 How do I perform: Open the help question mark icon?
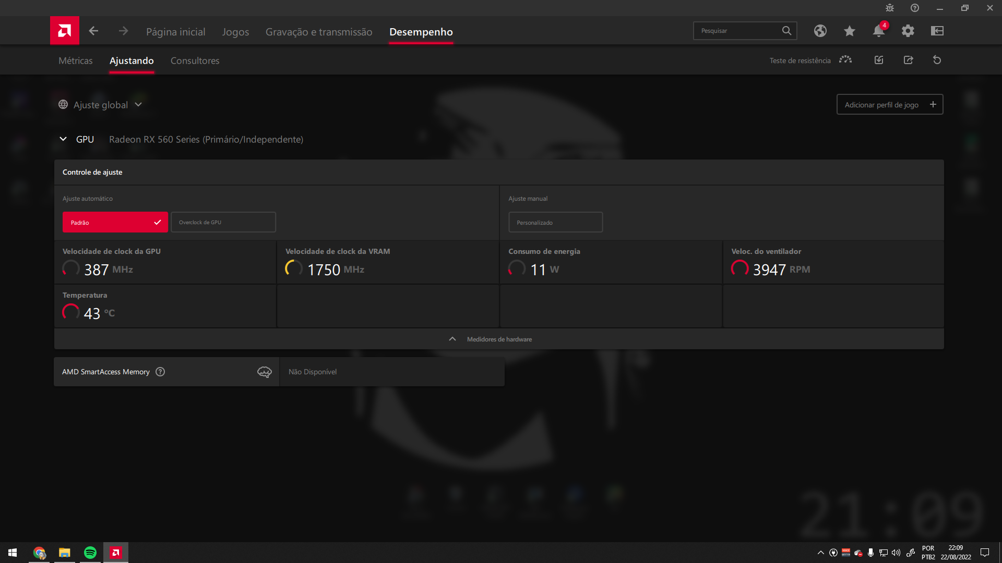point(915,8)
